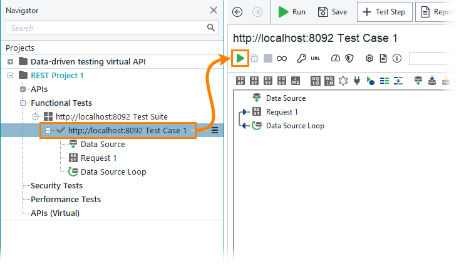Click the URL toolbar icon
Image resolution: width=459 pixels, height=266 pixels.
(315, 59)
